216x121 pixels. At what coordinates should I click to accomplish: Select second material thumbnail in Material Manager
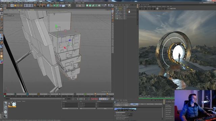pyautogui.click(x=14, y=105)
